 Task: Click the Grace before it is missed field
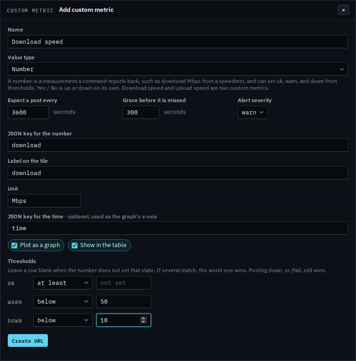(141, 112)
